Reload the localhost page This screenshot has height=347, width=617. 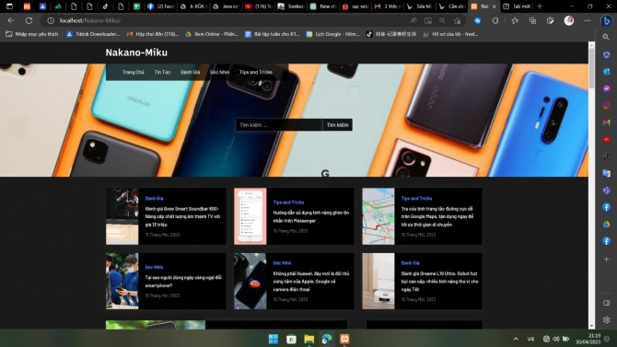pos(29,20)
